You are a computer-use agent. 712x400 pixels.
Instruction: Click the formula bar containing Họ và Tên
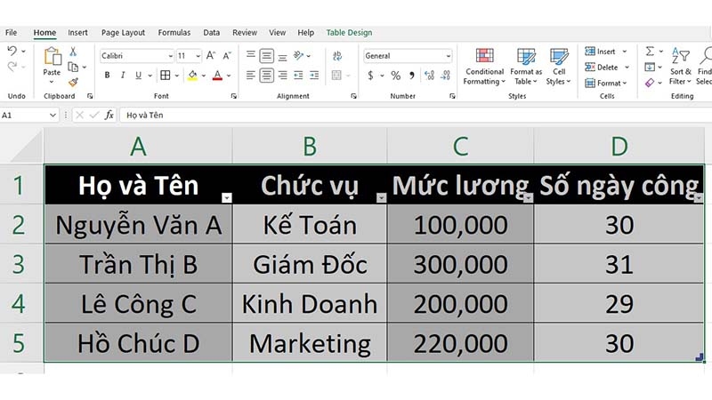click(x=415, y=116)
